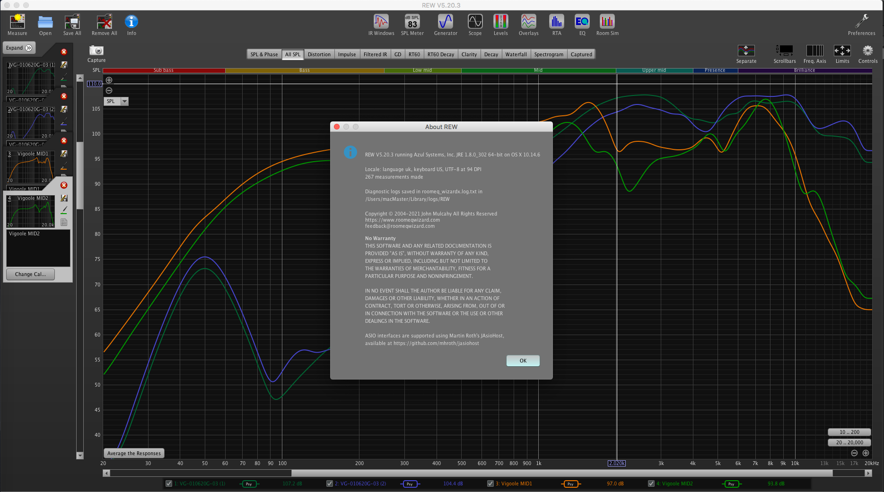
Task: Hide the first VG-010620G-03 (1) trace
Action: (169, 483)
